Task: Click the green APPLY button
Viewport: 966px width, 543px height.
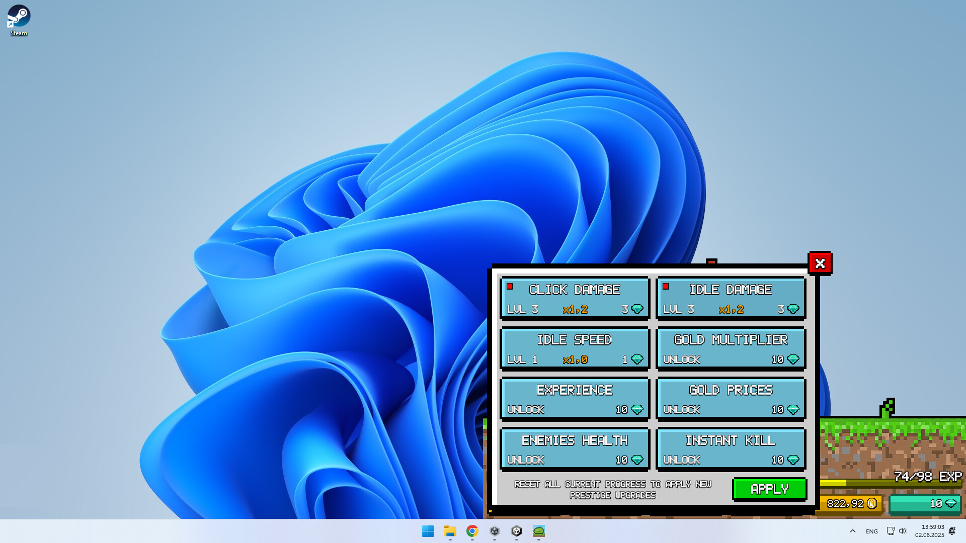Action: 769,489
